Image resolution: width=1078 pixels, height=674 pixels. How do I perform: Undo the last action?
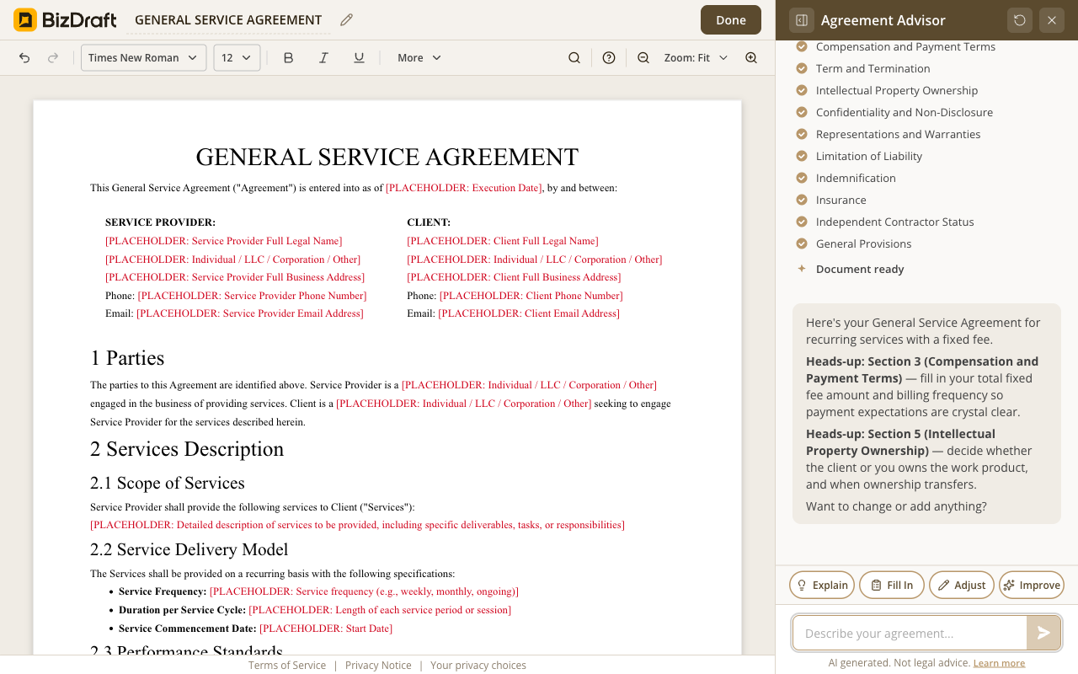(24, 57)
